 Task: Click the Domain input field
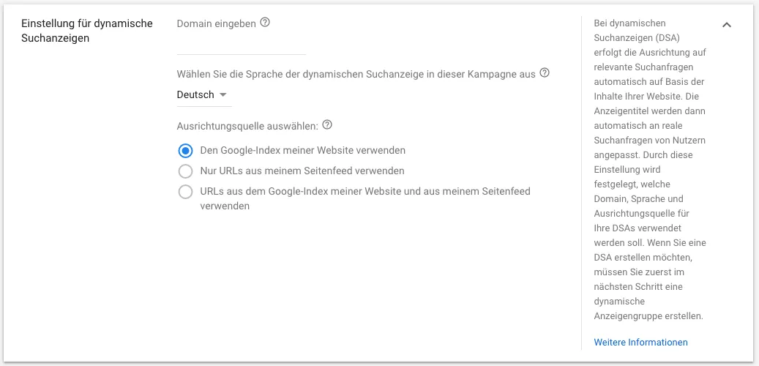242,46
